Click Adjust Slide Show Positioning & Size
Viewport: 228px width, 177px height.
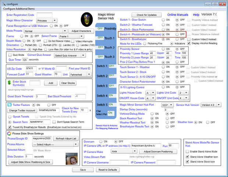[x=31, y=162]
